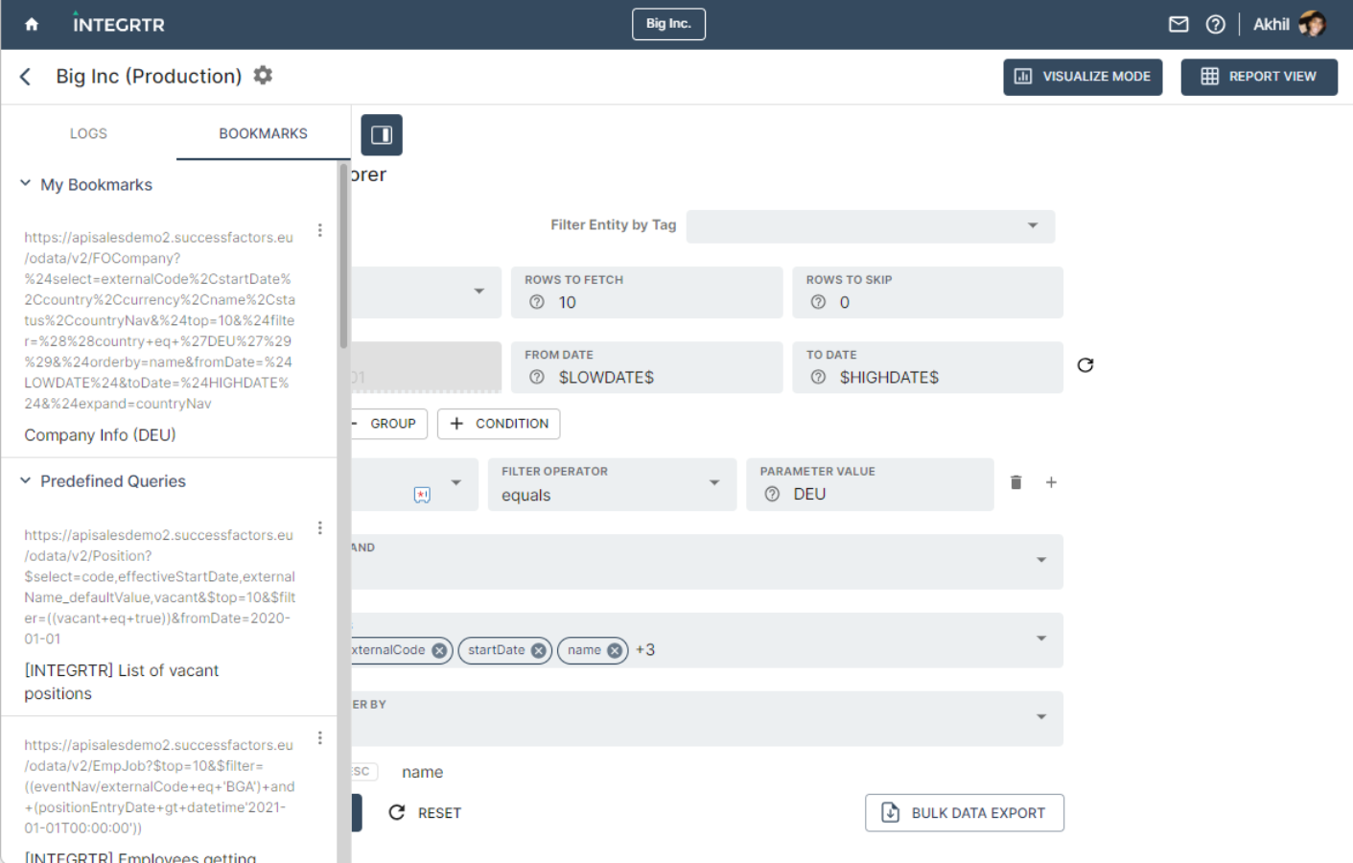Open [INTEGRTR] List of vacant positions

tap(121, 682)
